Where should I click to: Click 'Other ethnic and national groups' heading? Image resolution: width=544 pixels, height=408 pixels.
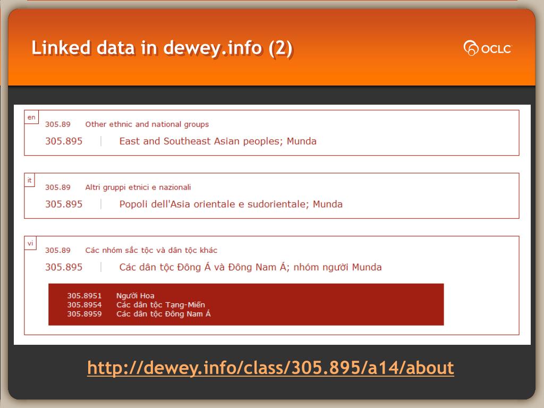(147, 124)
